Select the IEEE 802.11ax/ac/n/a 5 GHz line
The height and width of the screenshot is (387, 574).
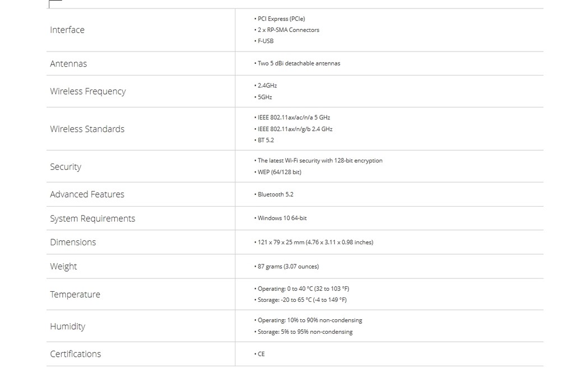click(293, 118)
